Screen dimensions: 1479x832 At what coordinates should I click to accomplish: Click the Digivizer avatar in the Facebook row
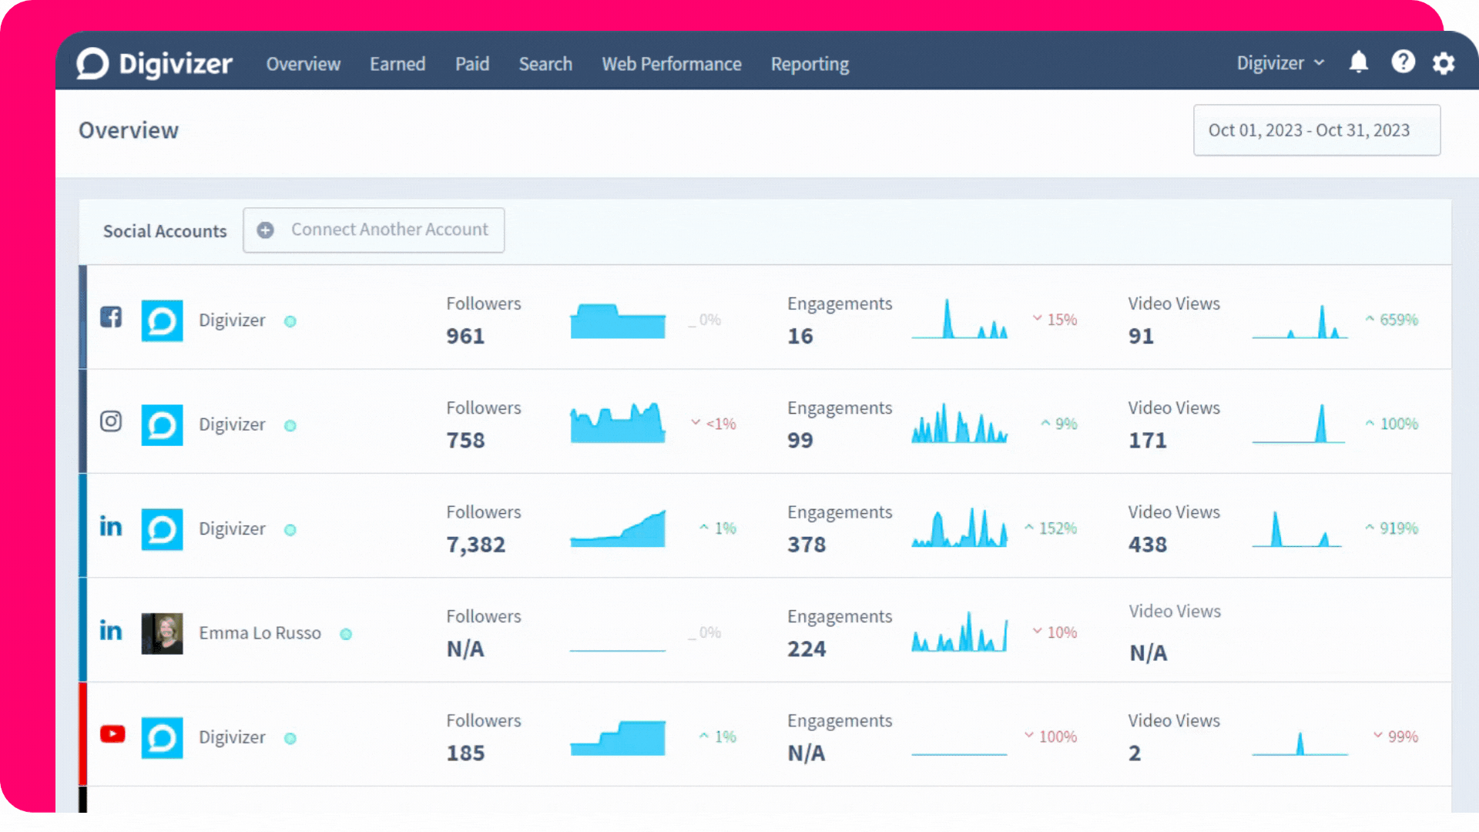point(162,320)
